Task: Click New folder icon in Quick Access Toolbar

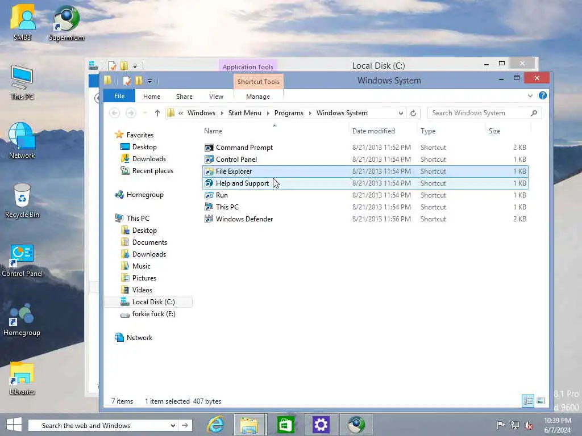Action: point(139,81)
